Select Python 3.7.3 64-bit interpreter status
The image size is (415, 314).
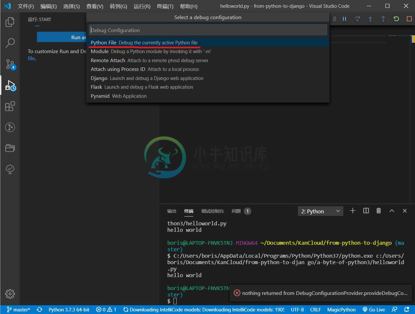pyautogui.click(x=69, y=310)
